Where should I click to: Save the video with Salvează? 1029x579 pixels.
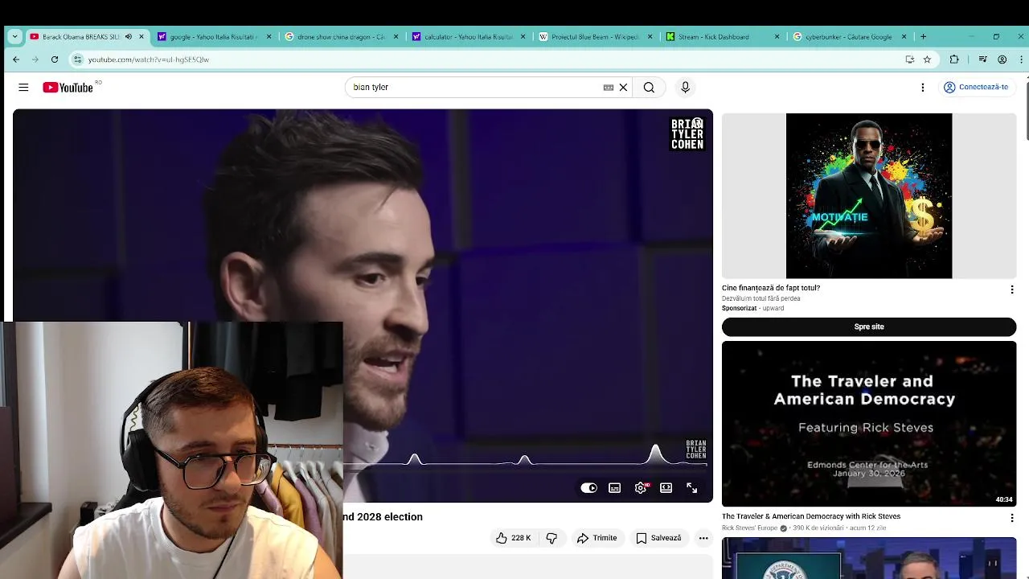[x=659, y=538]
